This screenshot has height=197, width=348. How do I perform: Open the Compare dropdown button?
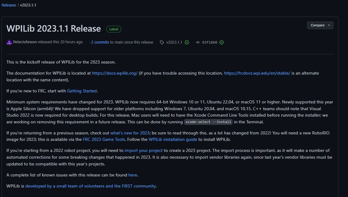coord(320,25)
